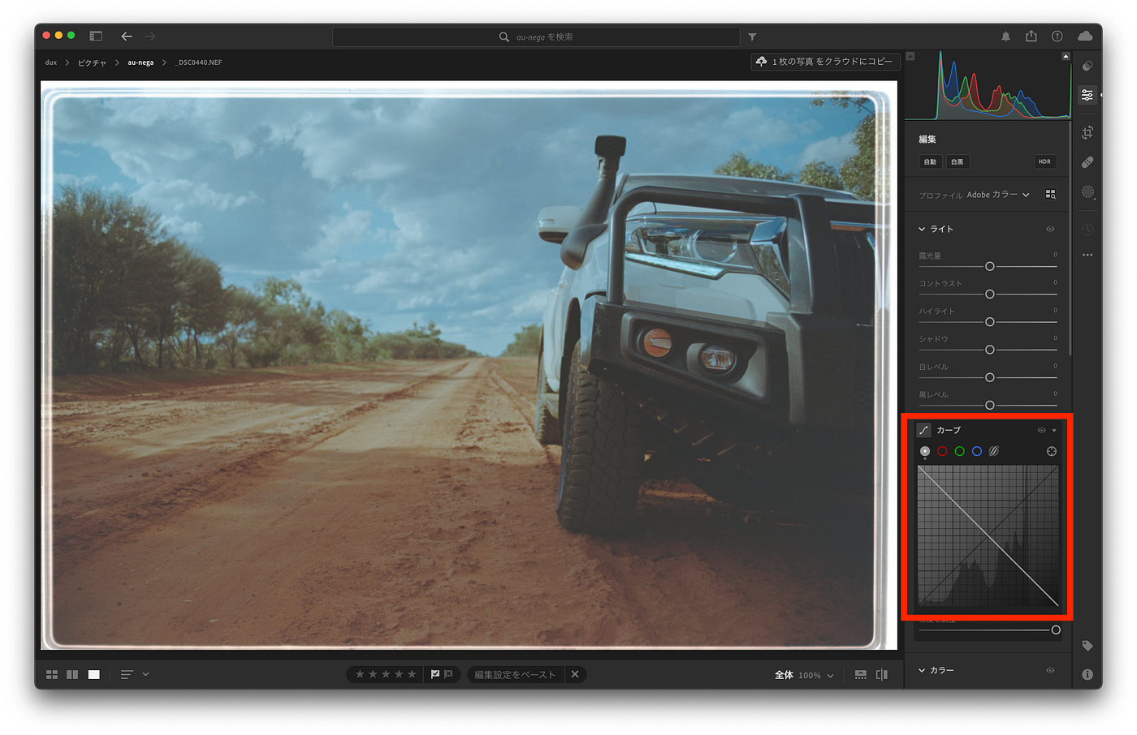Screen dimensions: 1137x735
Task: Switch to photo grid view
Action: click(x=52, y=674)
